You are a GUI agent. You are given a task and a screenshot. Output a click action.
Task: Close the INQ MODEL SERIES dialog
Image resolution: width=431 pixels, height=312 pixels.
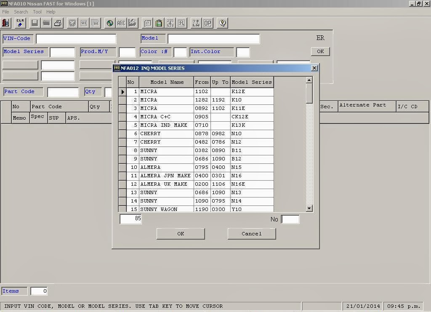(314, 68)
